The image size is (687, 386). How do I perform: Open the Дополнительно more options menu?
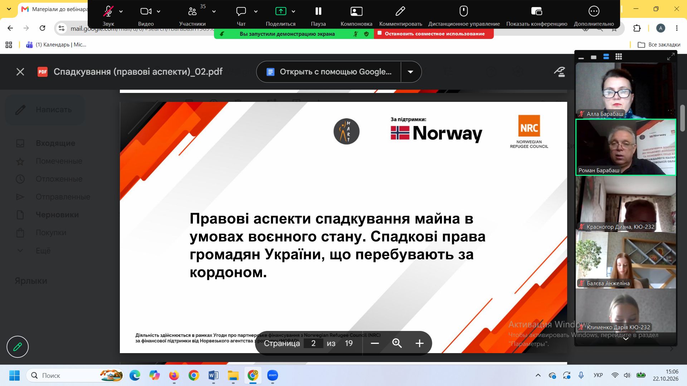point(594,15)
